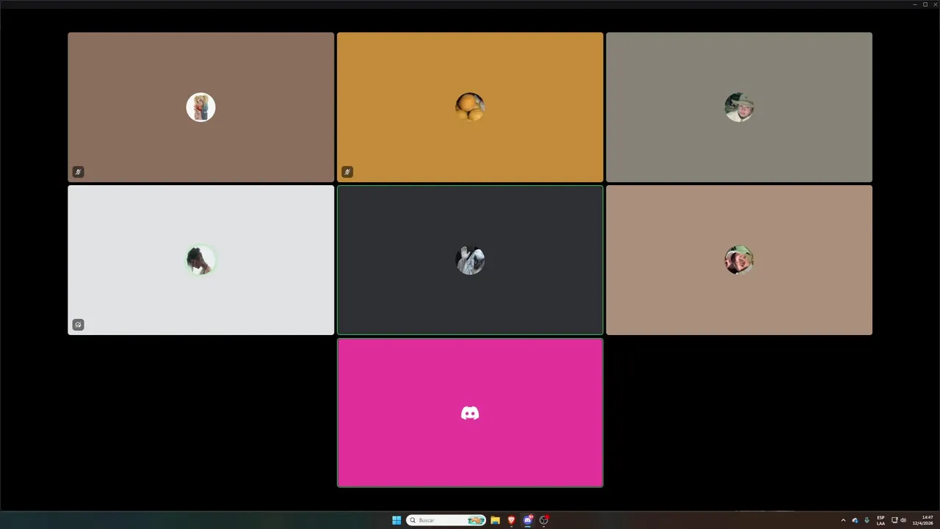The image size is (940, 529).
Task: Click the avatar in the gray-green tile
Action: 739,107
